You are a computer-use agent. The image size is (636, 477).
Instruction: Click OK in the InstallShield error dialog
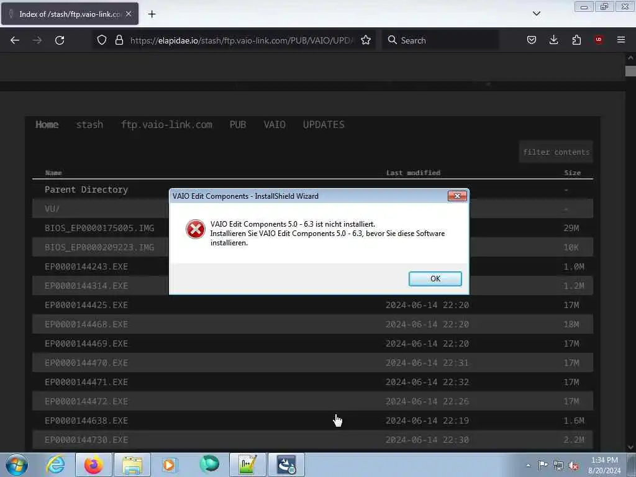435,279
